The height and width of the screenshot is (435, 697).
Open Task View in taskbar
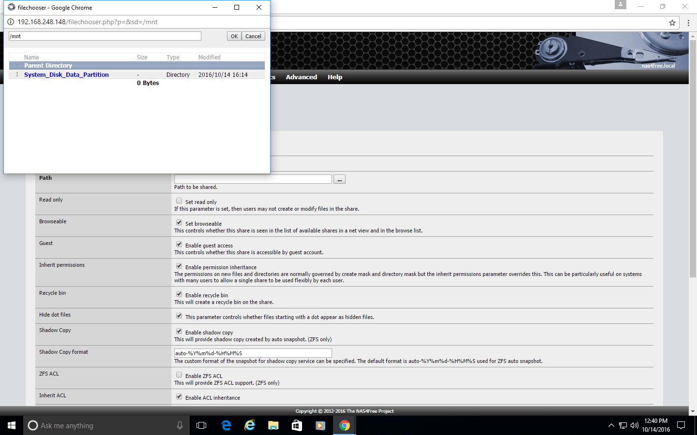click(x=201, y=425)
